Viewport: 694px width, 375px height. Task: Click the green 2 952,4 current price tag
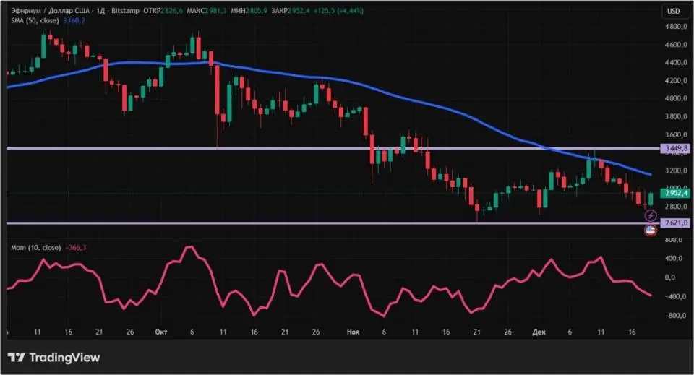click(x=674, y=194)
